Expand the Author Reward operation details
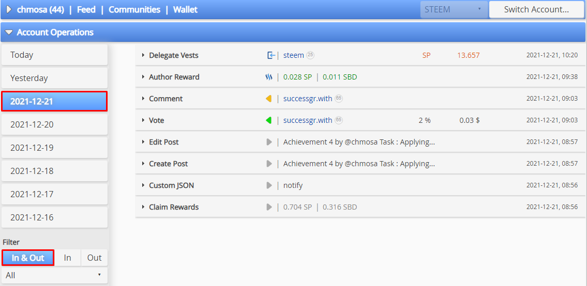Viewport: 587px width, 286px height. pos(143,77)
